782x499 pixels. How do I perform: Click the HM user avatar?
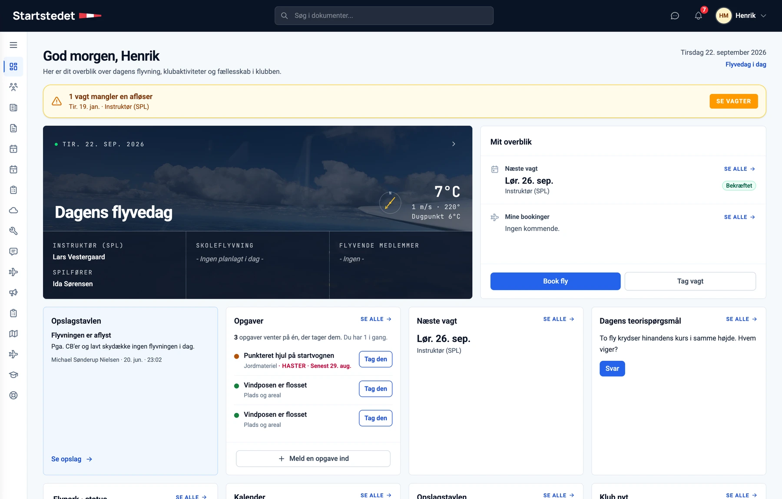point(723,16)
